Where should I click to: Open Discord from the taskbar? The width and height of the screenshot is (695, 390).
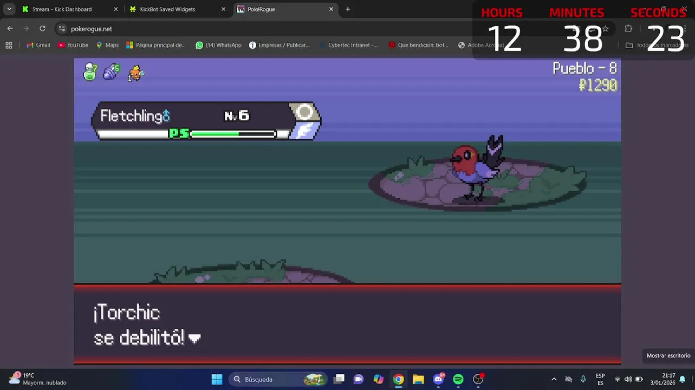click(438, 379)
